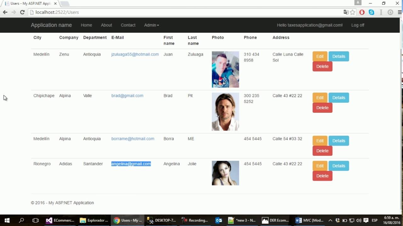This screenshot has width=403, height=226.
Task: Open the Chrome menu icon
Action: [x=400, y=12]
